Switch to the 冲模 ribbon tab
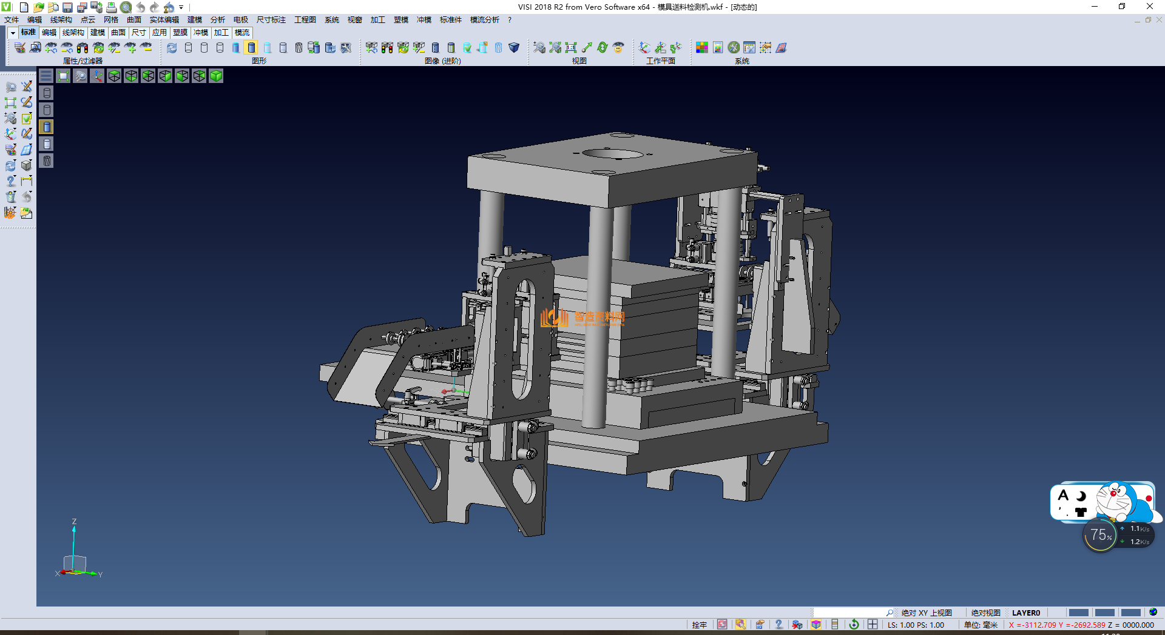The width and height of the screenshot is (1165, 635). pyautogui.click(x=201, y=33)
